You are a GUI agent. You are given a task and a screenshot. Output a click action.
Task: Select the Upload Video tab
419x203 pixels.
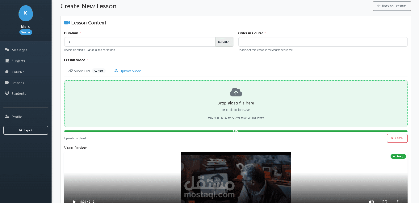[x=128, y=71]
